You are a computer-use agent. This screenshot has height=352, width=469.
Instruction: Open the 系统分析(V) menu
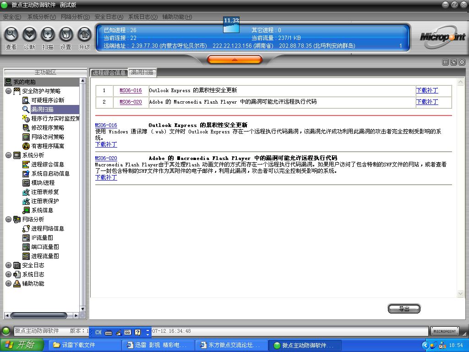[42, 17]
